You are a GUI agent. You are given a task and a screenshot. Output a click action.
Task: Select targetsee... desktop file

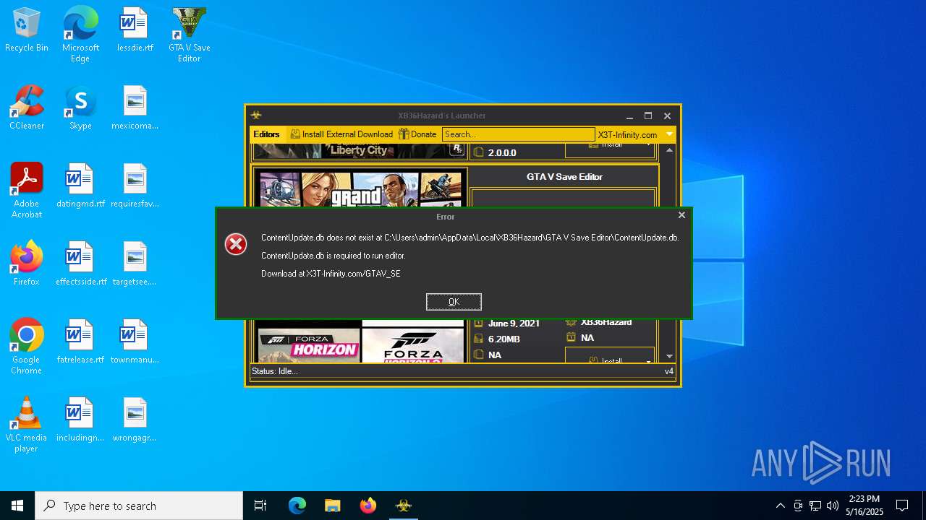[x=135, y=264]
